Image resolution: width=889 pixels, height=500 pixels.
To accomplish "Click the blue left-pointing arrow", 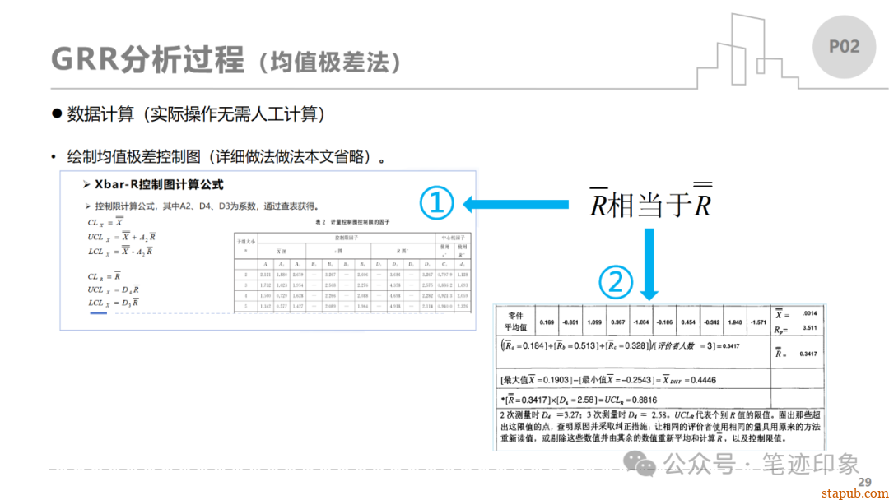I will 516,204.
